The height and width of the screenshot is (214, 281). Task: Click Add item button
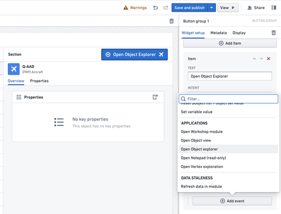(230, 43)
